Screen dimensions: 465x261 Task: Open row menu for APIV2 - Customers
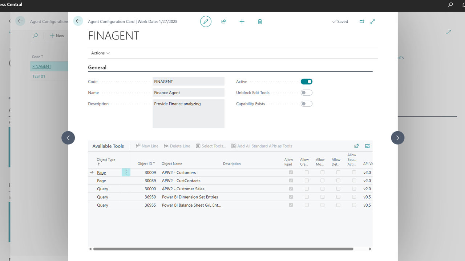[x=126, y=173]
